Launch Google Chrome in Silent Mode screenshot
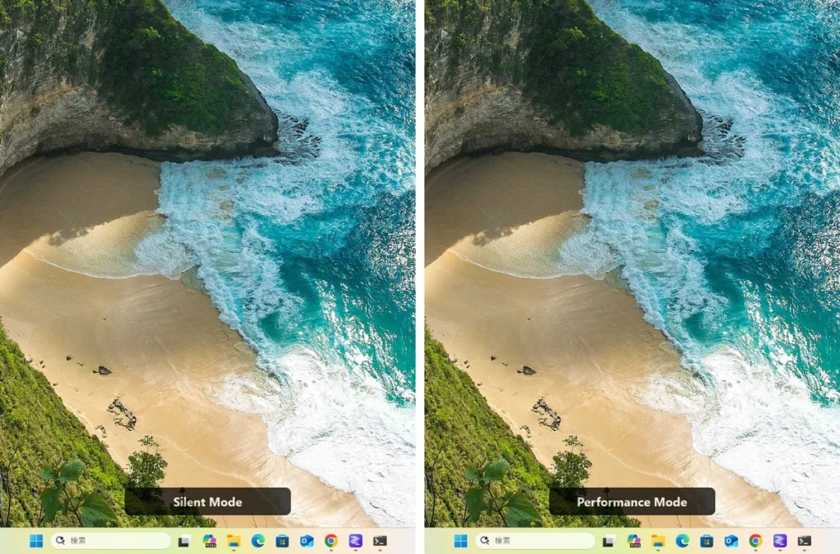This screenshot has width=840, height=554. pyautogui.click(x=331, y=541)
